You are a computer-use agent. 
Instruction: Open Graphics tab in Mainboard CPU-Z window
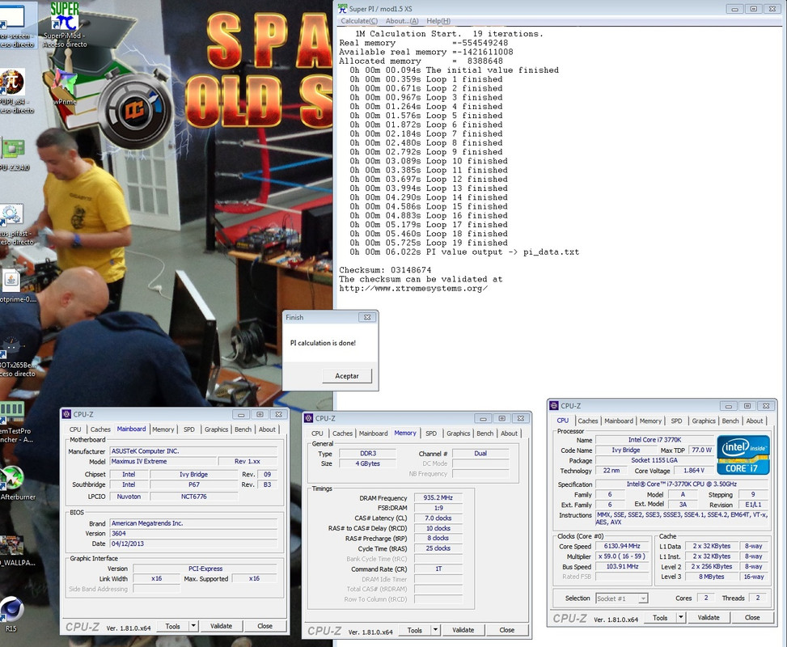216,429
